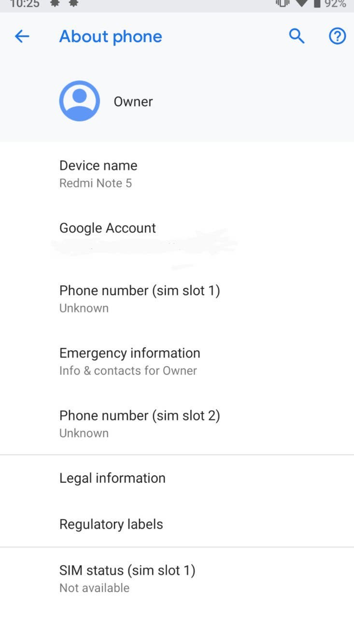
Task: Tap the About phone title
Action: click(x=111, y=36)
